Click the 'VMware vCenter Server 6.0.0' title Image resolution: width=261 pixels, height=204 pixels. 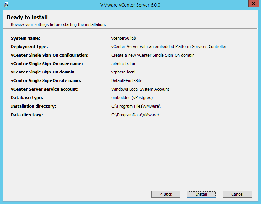(x=130, y=5)
